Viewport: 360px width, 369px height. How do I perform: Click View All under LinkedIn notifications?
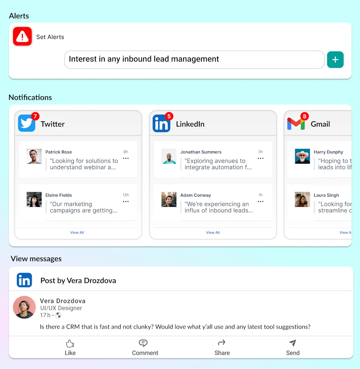tap(213, 233)
